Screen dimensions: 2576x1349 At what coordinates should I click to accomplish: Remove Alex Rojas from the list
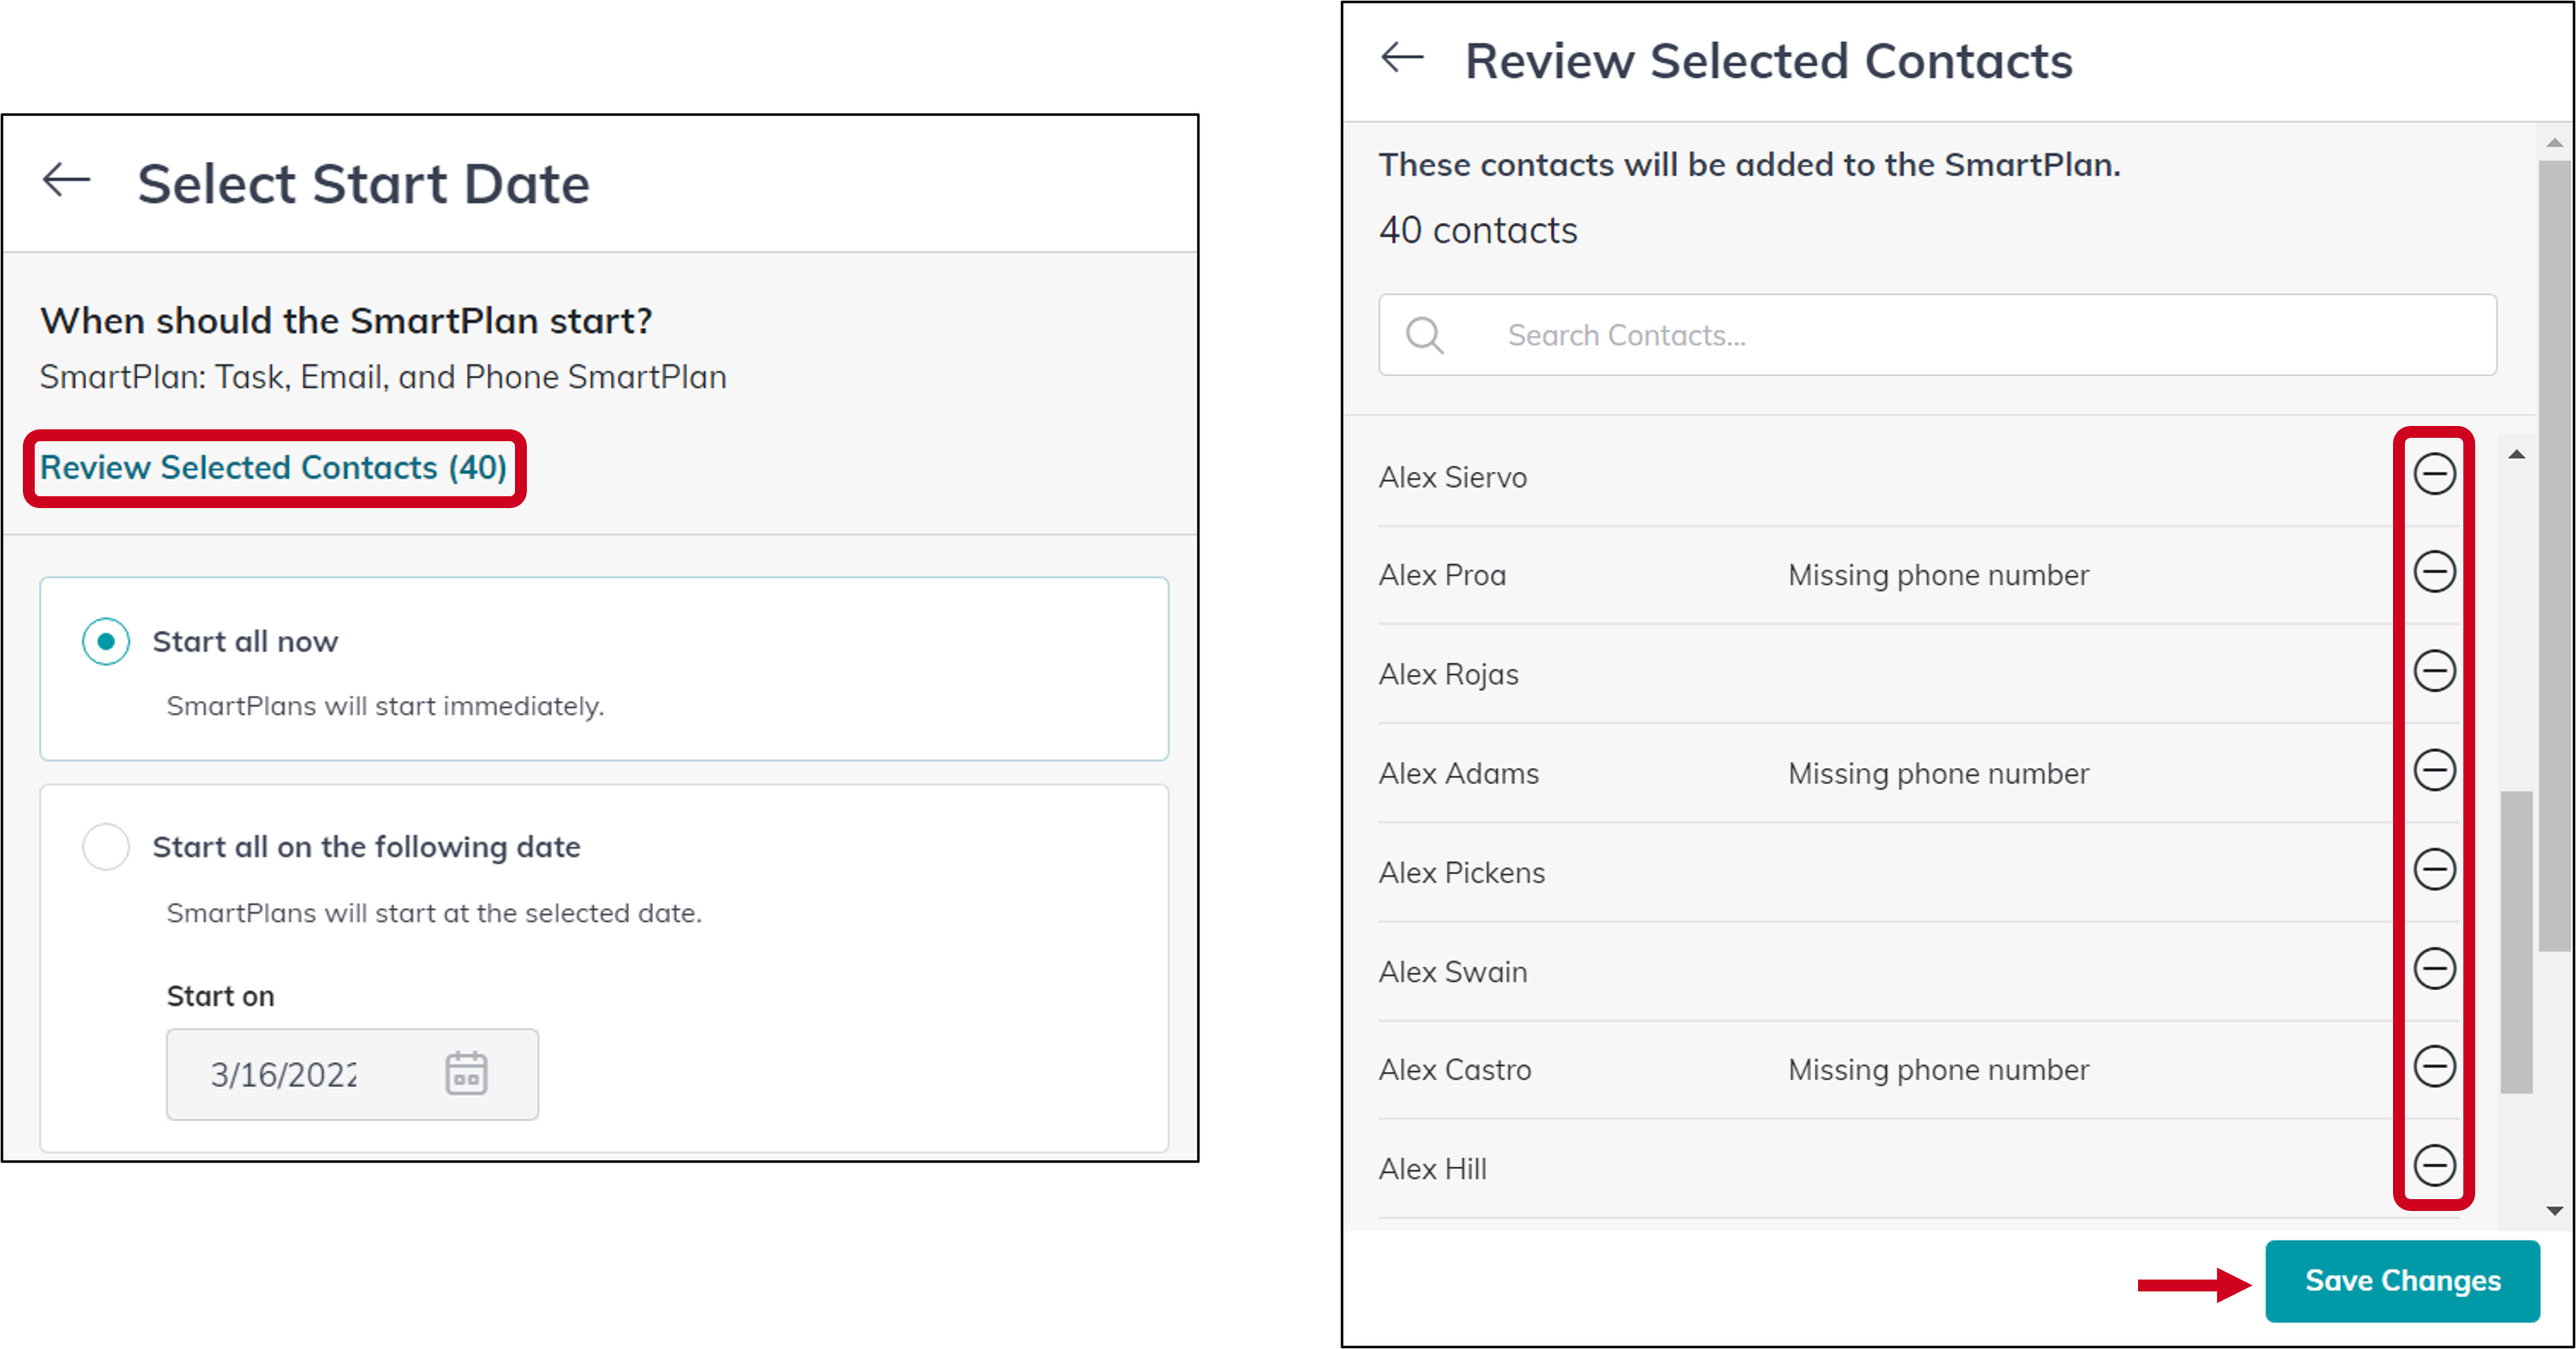click(2434, 671)
